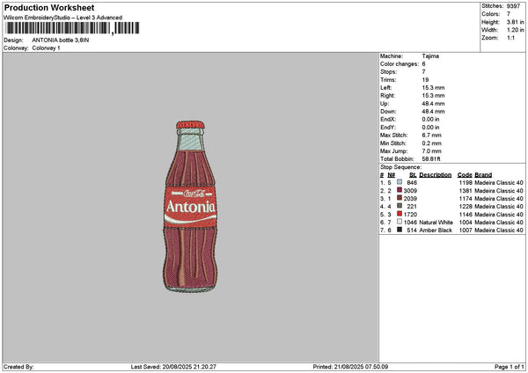The image size is (528, 373).
Task: Click stitch count 2039 in row 3
Action: (x=410, y=199)
